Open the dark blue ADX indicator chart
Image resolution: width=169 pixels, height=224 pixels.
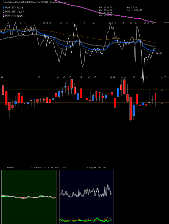coord(87,197)
